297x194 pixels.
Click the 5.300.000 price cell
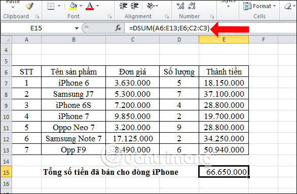point(133,94)
